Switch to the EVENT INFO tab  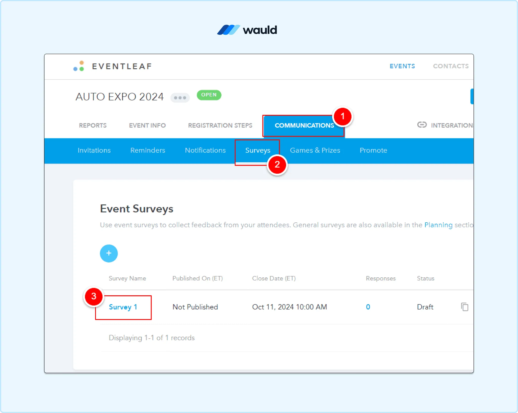[147, 126]
